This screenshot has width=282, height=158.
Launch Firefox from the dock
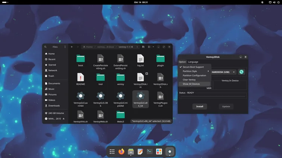point(121,152)
